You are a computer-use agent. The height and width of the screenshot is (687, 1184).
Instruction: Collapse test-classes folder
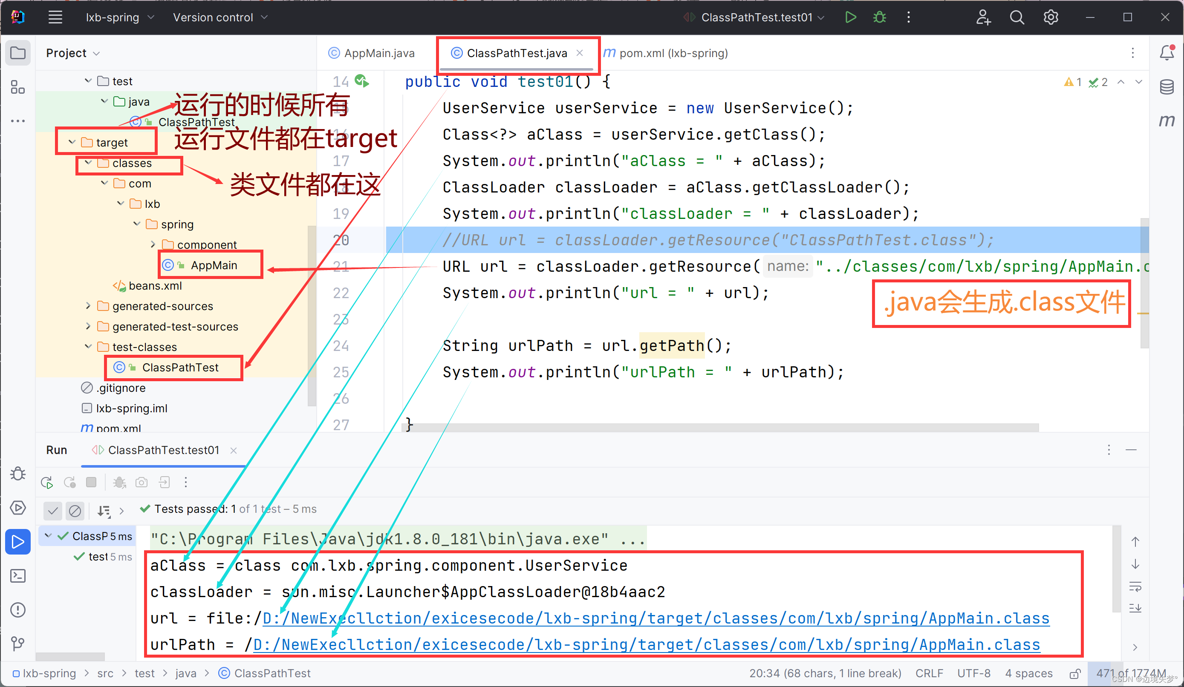[x=88, y=347]
